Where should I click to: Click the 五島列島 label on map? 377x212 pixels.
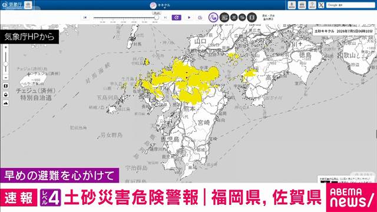107,98
